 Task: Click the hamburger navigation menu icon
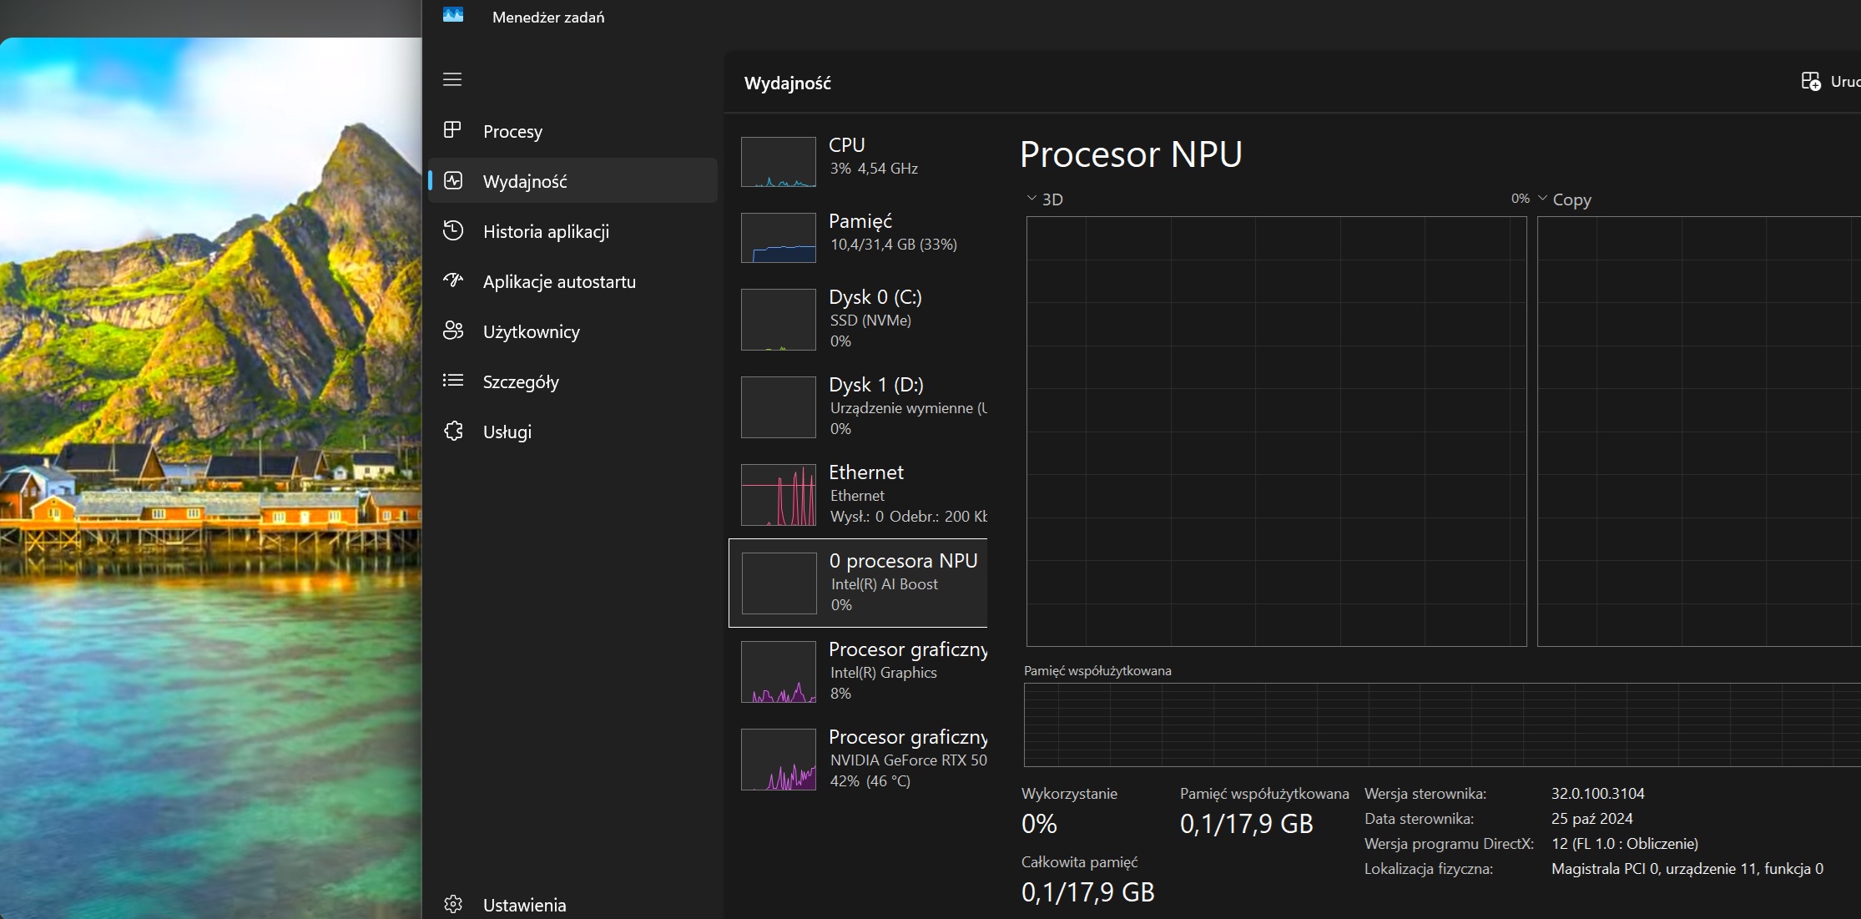click(x=452, y=79)
